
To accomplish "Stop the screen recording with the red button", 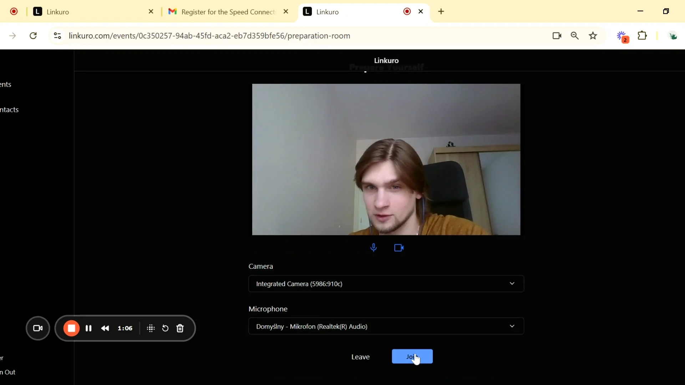I will coord(71,328).
